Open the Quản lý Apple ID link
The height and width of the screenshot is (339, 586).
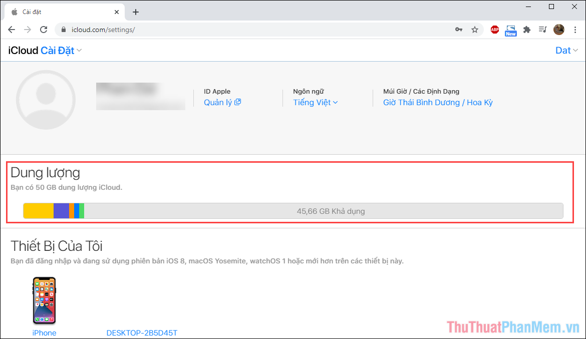click(x=222, y=102)
